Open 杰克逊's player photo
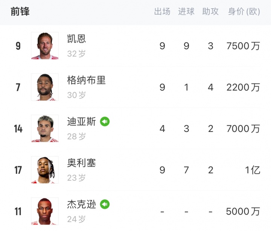 click(x=45, y=211)
